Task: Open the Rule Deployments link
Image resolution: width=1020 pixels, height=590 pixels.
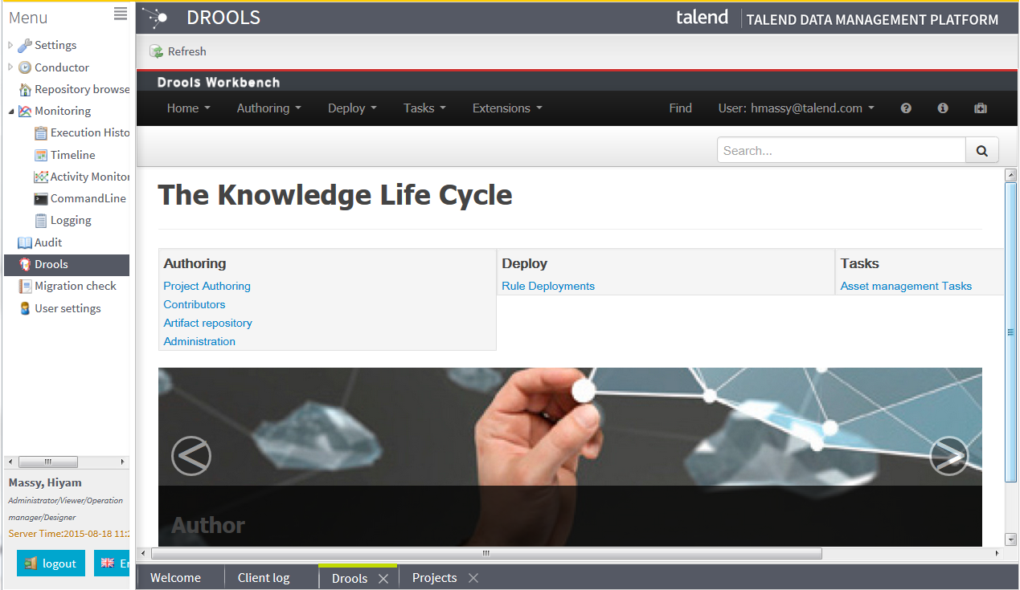Action: point(548,286)
